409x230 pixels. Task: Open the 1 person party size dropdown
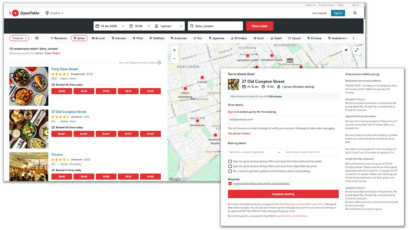(168, 26)
